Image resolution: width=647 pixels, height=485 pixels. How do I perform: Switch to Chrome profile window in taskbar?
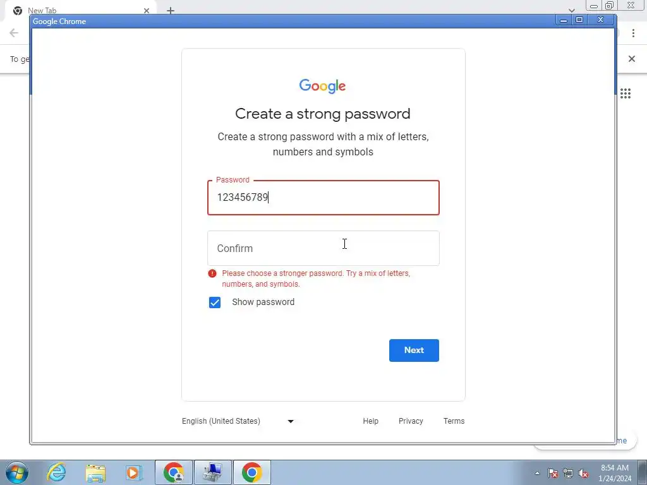click(x=174, y=472)
